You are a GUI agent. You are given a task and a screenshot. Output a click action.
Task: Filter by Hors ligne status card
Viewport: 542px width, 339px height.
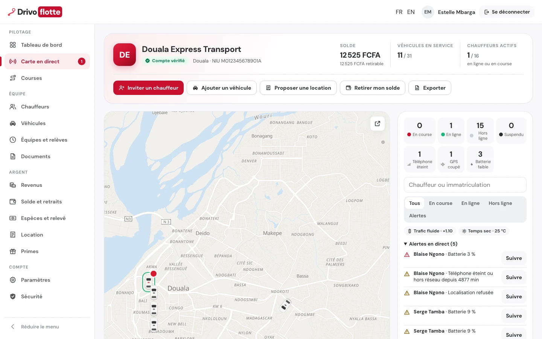coord(480,130)
